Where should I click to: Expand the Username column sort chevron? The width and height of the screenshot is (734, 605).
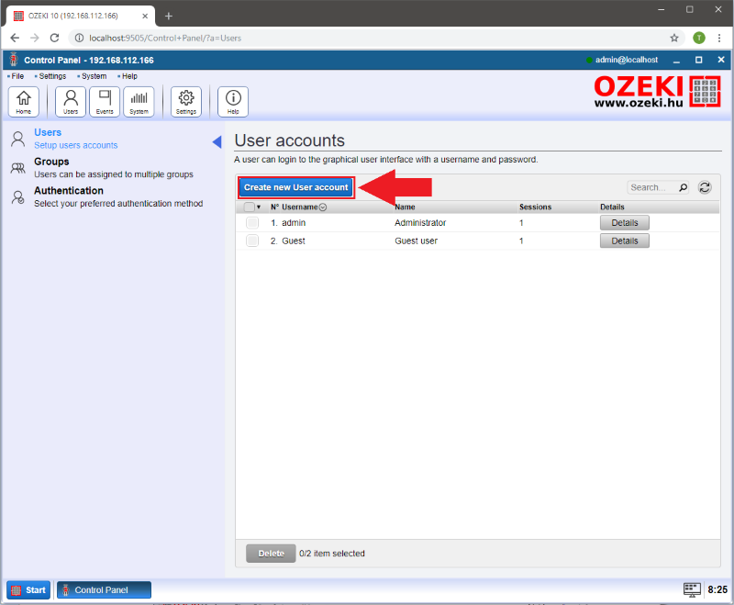[x=323, y=207]
